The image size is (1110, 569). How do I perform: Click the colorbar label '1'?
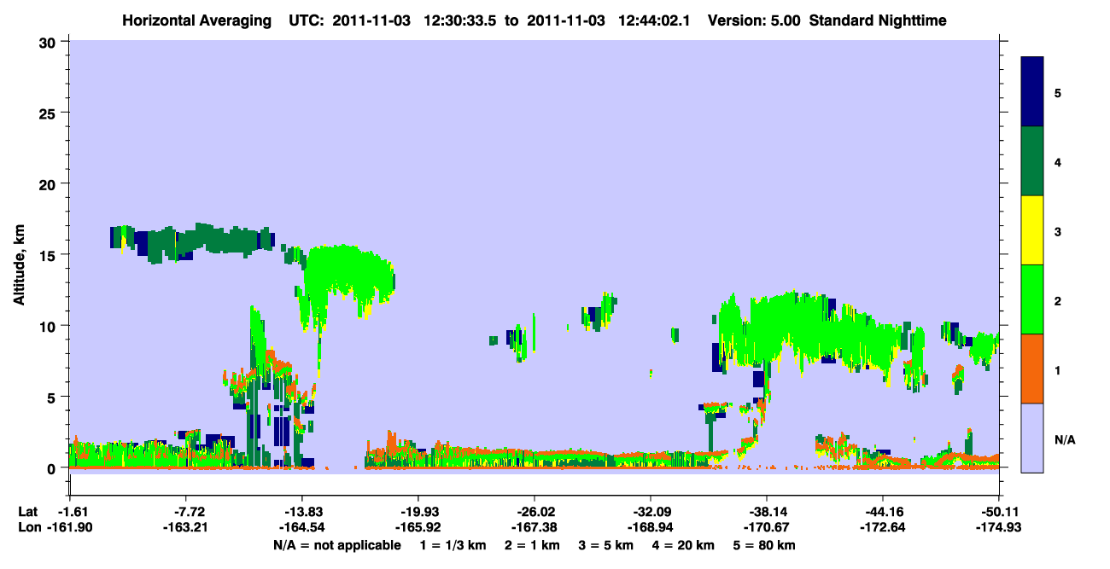1058,369
